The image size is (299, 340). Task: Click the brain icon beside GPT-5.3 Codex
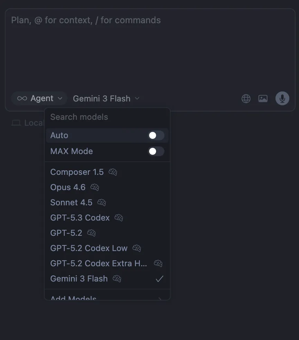coord(119,218)
